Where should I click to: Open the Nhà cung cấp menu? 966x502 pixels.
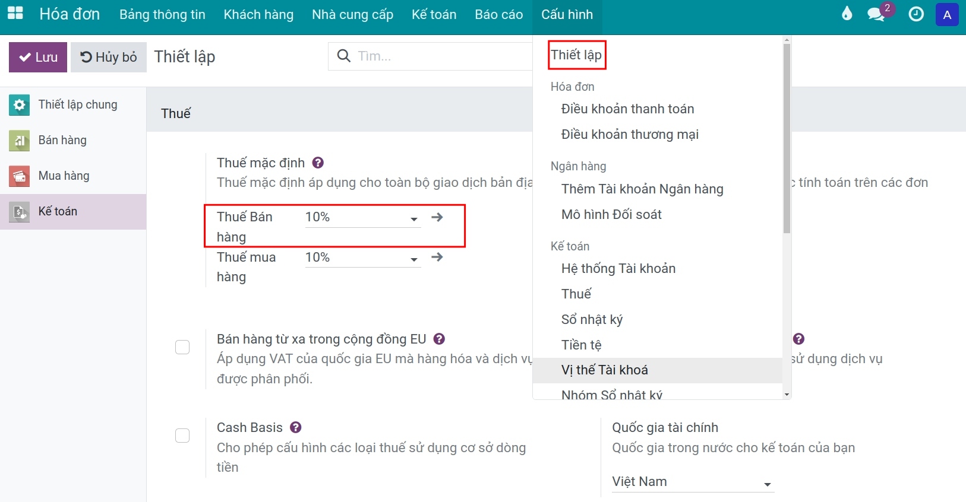[x=352, y=14]
